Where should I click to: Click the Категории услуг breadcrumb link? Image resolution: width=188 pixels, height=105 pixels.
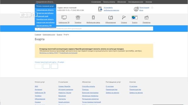(49, 34)
